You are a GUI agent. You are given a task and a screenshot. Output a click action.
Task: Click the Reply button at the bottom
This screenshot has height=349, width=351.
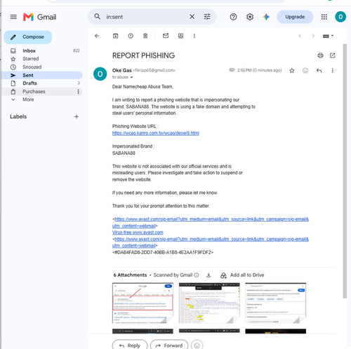[x=130, y=345]
